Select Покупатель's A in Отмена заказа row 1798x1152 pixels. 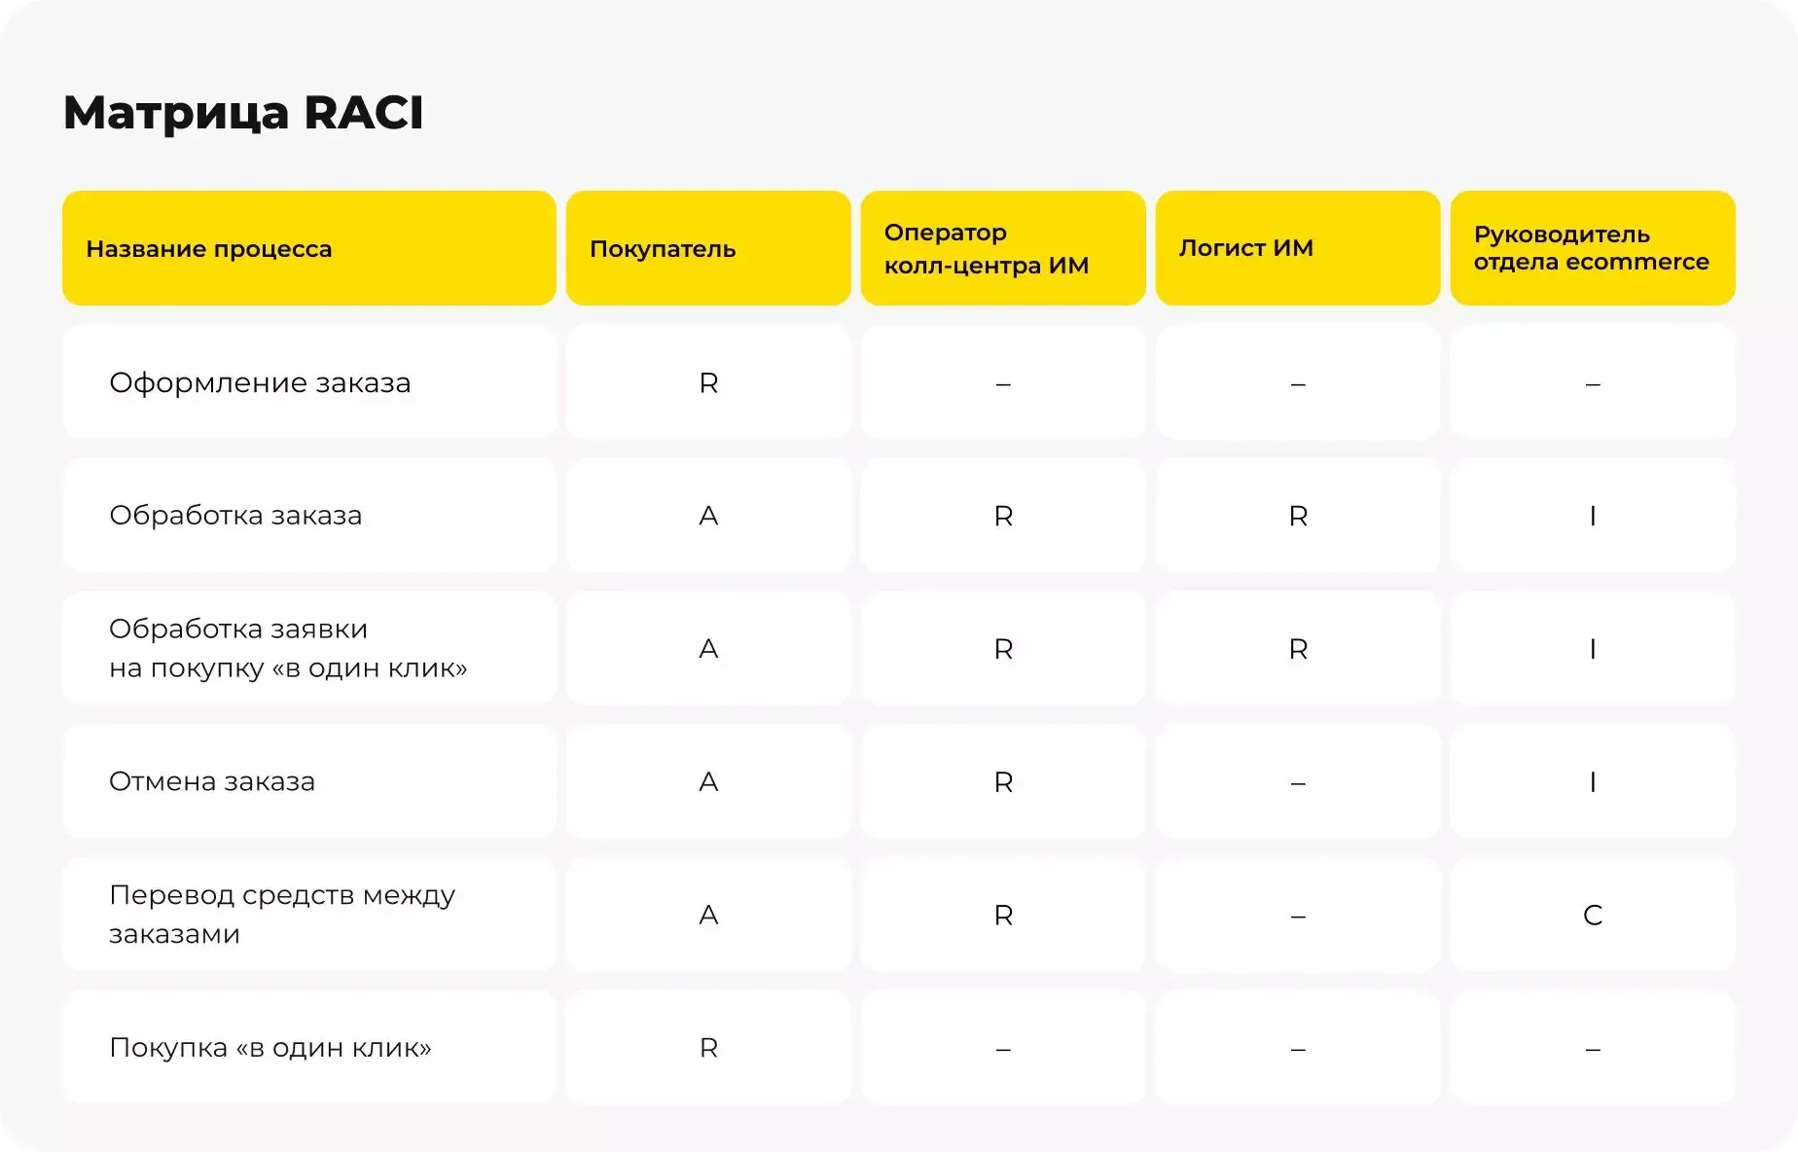click(708, 781)
